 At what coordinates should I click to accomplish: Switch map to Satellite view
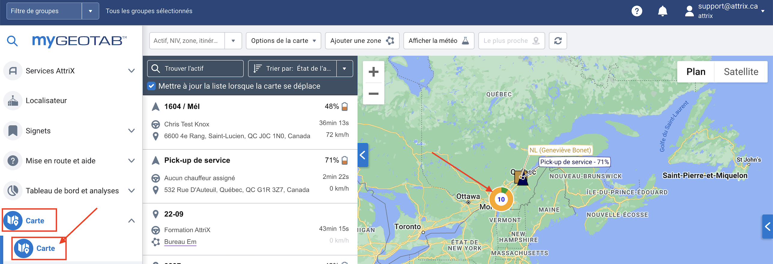741,72
